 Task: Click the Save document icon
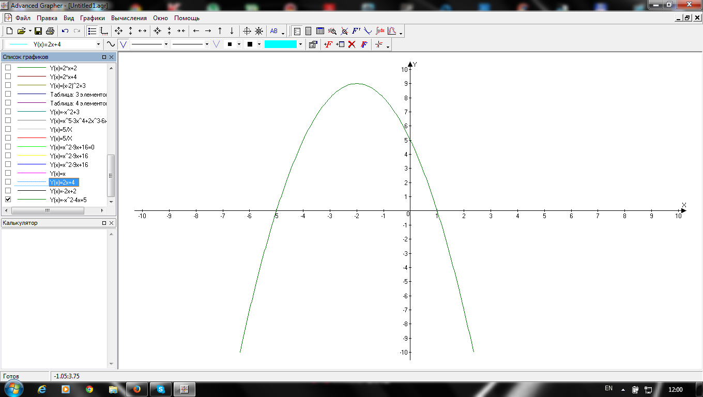tap(38, 31)
